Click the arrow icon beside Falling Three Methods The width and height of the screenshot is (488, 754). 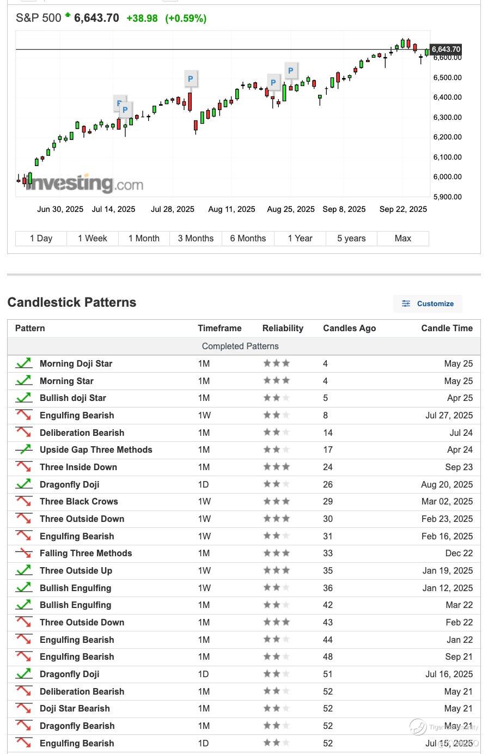[23, 553]
